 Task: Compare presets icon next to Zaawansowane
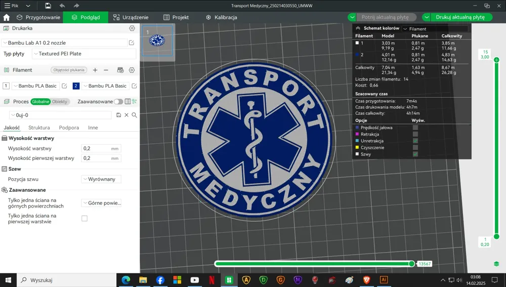[135, 101]
